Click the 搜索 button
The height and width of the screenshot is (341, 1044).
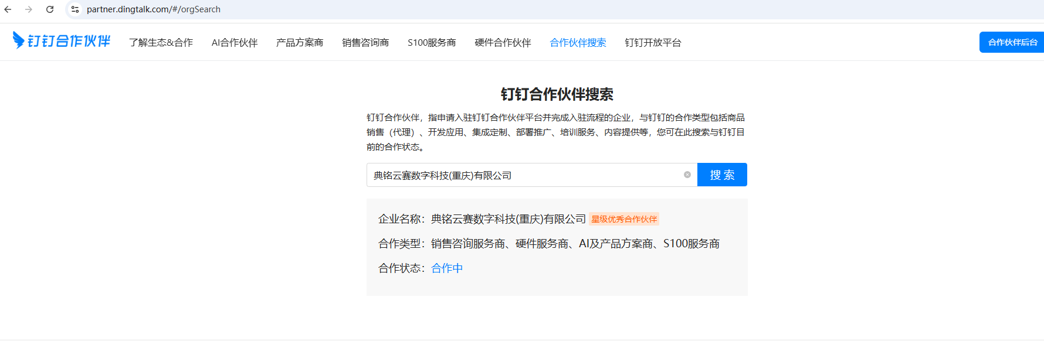[722, 175]
